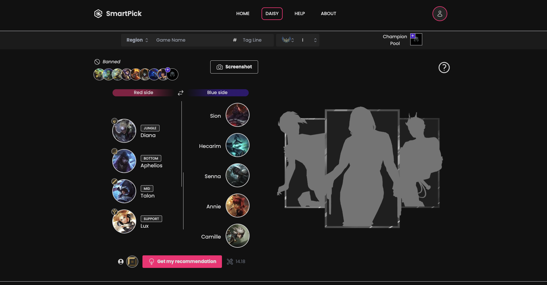Viewport: 547px width, 285px height.
Task: Select Sion's portrait on Blue side
Action: pos(238,115)
